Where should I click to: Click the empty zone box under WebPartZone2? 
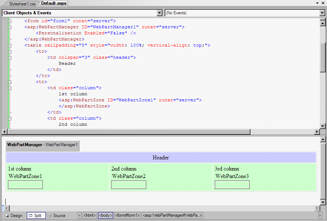click(129, 185)
